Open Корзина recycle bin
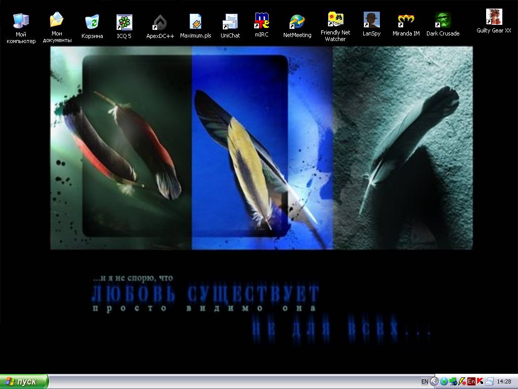This screenshot has width=518, height=389. [x=92, y=22]
